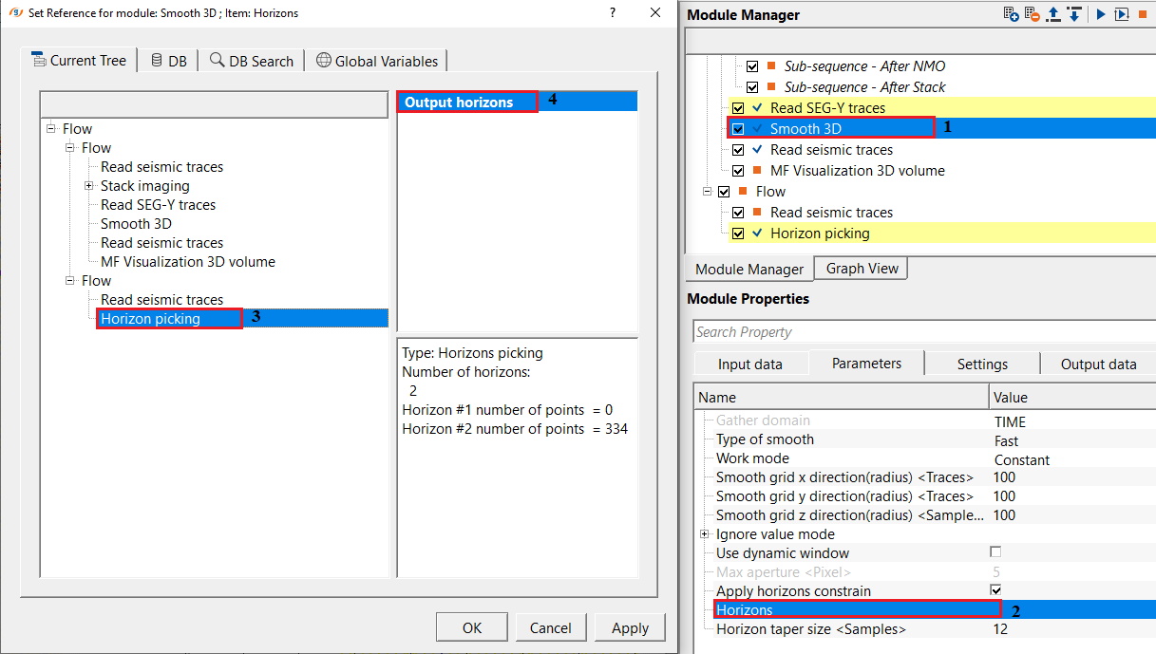Click the OK button
1156x654 pixels.
[472, 627]
